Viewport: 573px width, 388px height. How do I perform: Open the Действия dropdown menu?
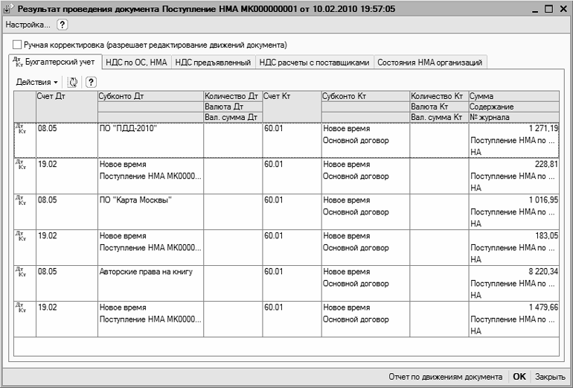[x=36, y=82]
